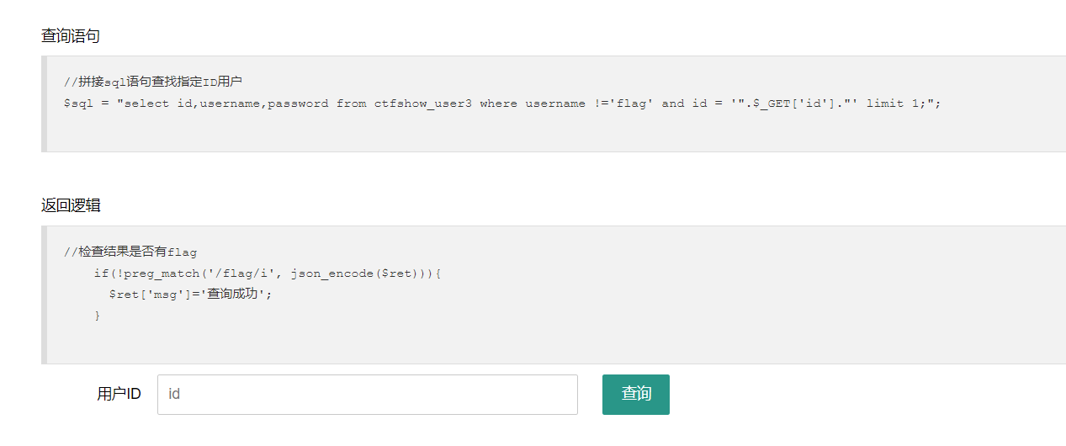The width and height of the screenshot is (1066, 446).
Task: Select the 查询语句 heading
Action: (72, 35)
